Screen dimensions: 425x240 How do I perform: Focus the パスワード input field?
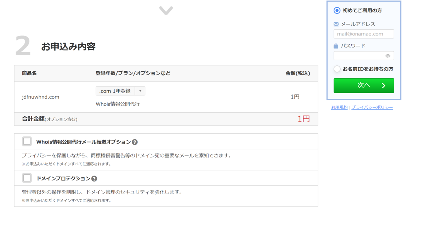pyautogui.click(x=364, y=56)
